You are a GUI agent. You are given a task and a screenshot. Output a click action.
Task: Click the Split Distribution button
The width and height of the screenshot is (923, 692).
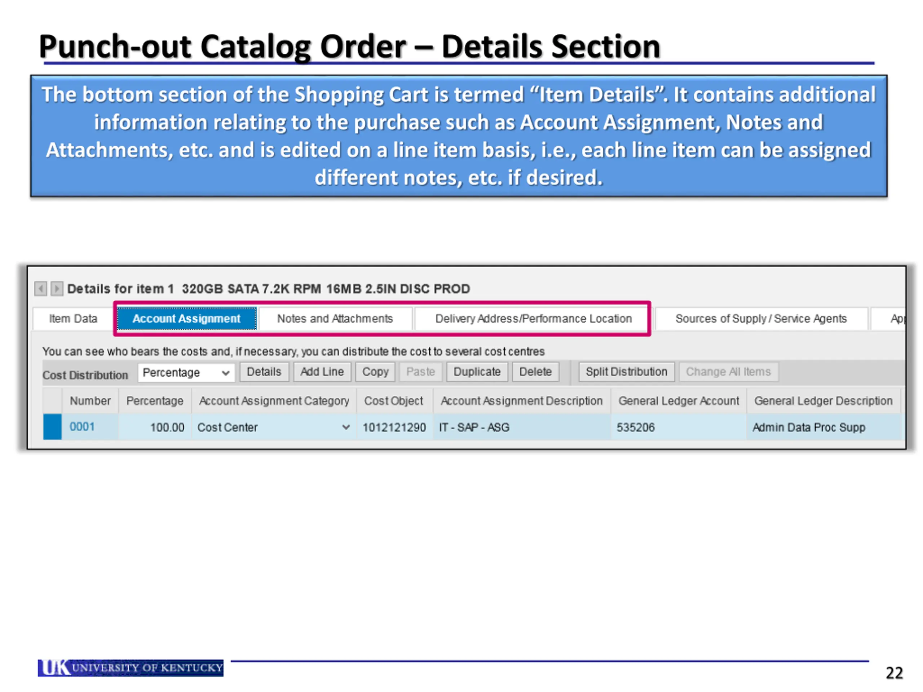tap(626, 372)
